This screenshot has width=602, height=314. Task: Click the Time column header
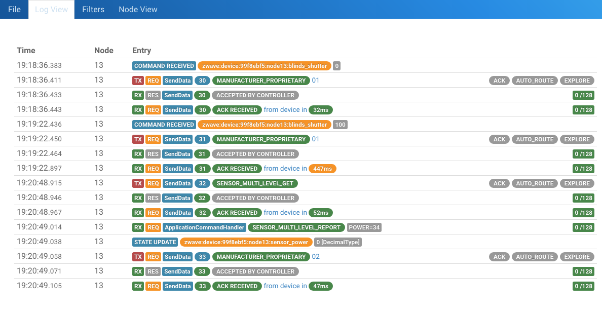click(x=26, y=50)
